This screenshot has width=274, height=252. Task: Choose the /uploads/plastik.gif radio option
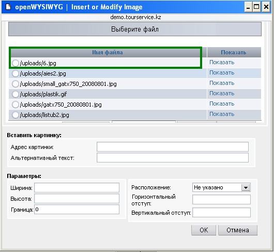point(16,94)
